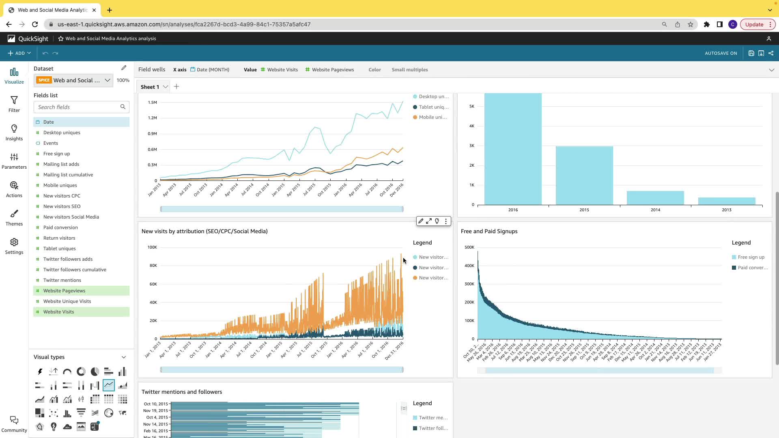Image resolution: width=779 pixels, height=438 pixels.
Task: Click the pencil icon to edit dataset
Action: [124, 68]
